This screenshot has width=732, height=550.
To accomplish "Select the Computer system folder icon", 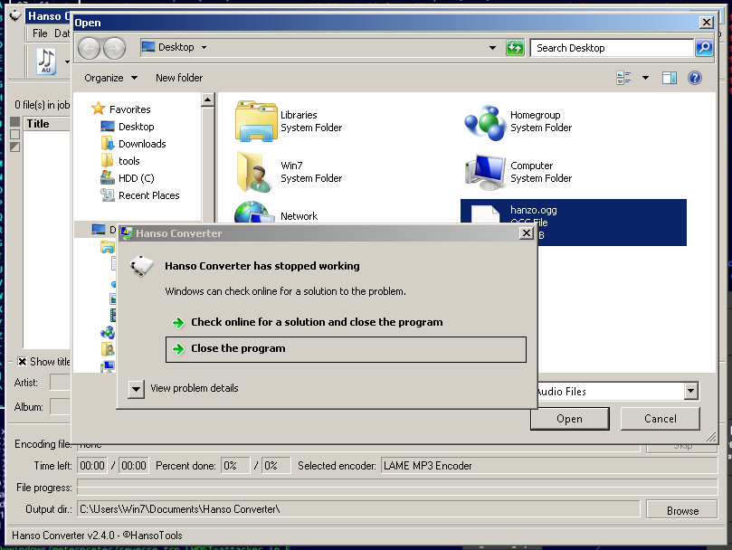I will coord(485,172).
